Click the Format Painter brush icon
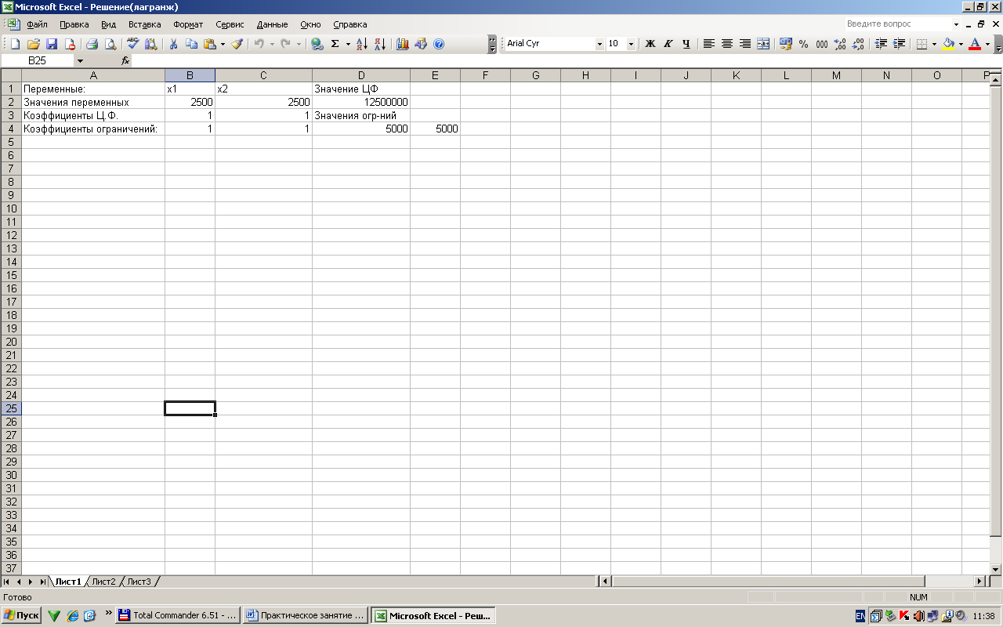The height and width of the screenshot is (627, 1003). (x=237, y=44)
